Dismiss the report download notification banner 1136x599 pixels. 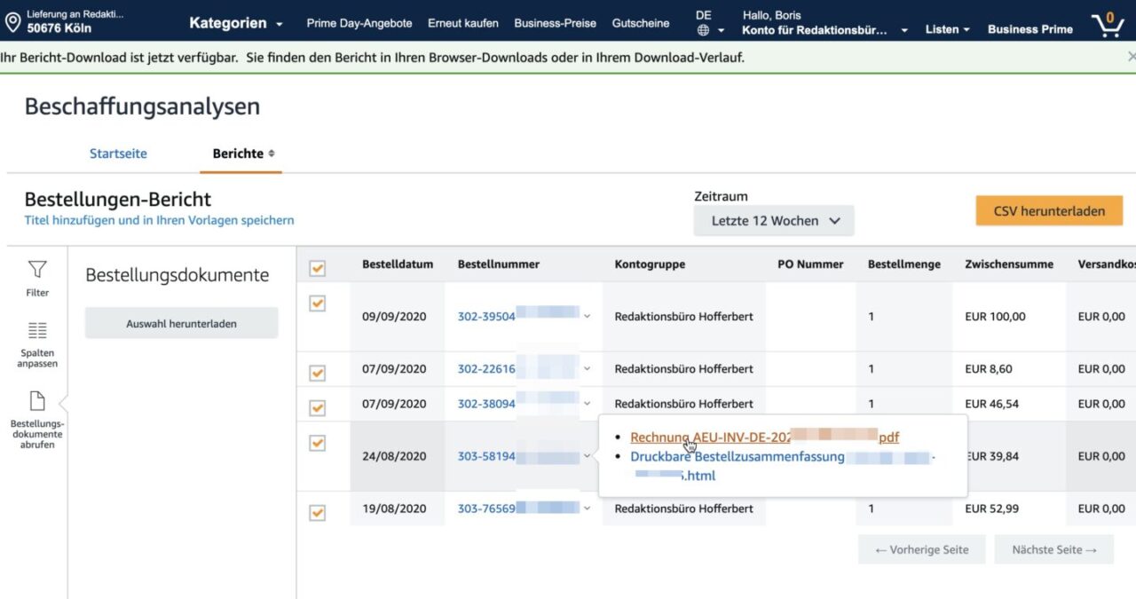click(1131, 57)
